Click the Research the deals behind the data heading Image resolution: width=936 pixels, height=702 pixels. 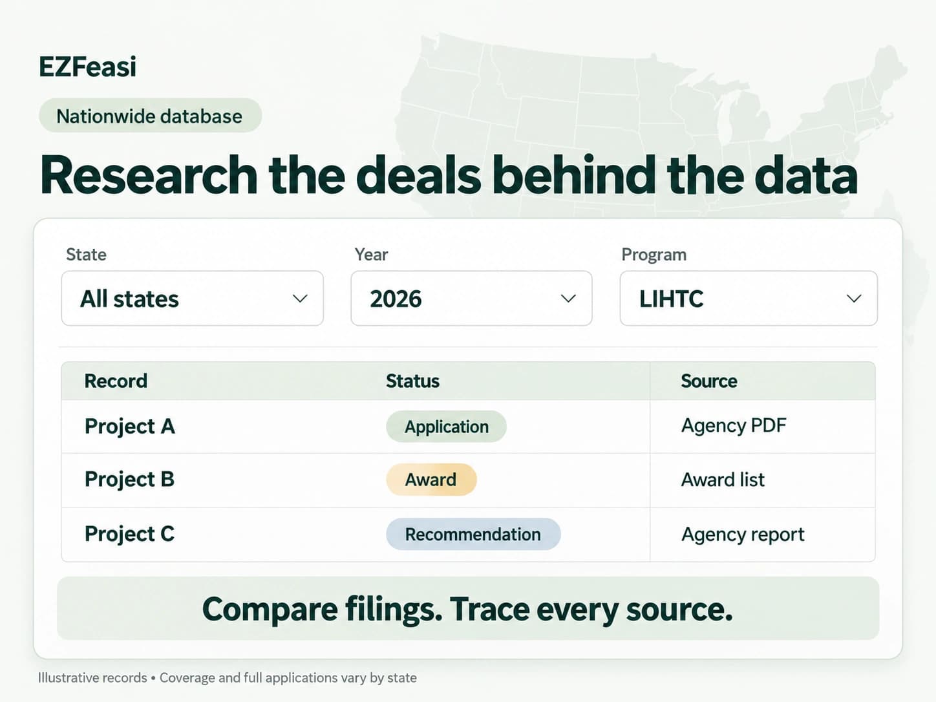click(x=449, y=175)
